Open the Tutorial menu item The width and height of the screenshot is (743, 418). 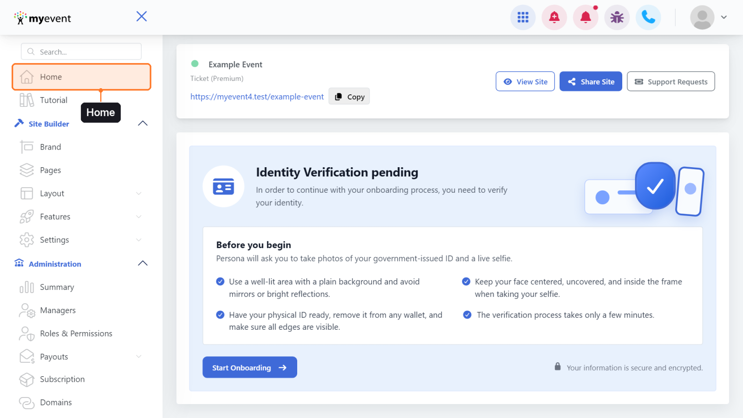point(53,100)
